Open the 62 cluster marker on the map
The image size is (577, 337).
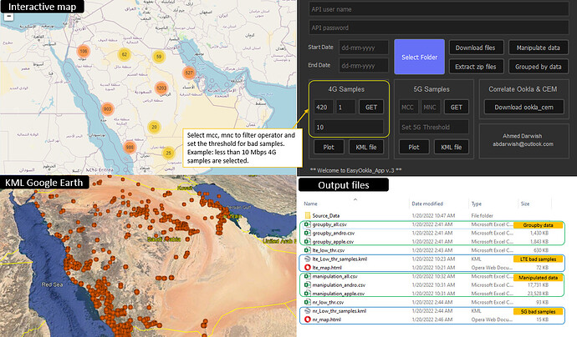[125, 55]
